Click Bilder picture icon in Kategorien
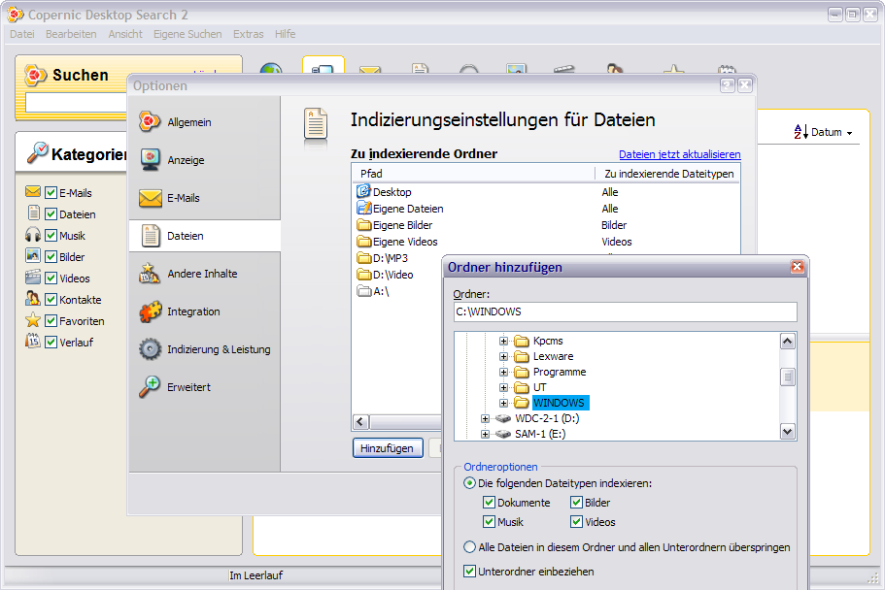885x590 pixels. (33, 256)
